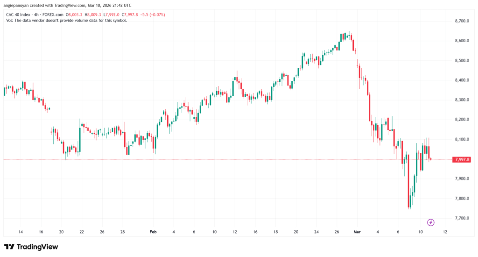This screenshot has height=257, width=478.
Task: Click the 7,700.0 price axis label
Action: coord(462,218)
